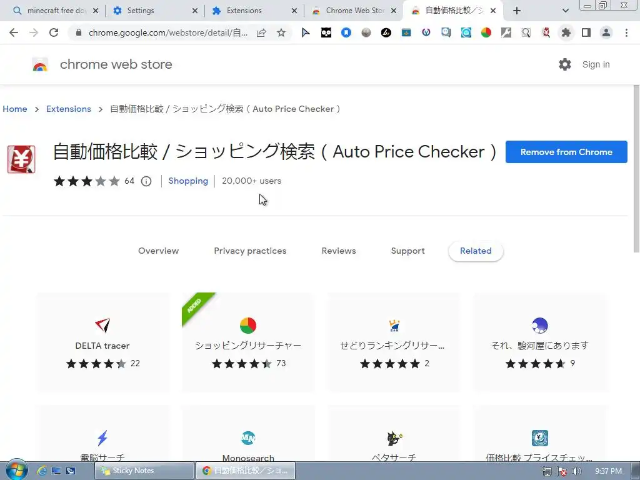640x480 pixels.
Task: Open the DELTA tracer extension card
Action: 102,342
